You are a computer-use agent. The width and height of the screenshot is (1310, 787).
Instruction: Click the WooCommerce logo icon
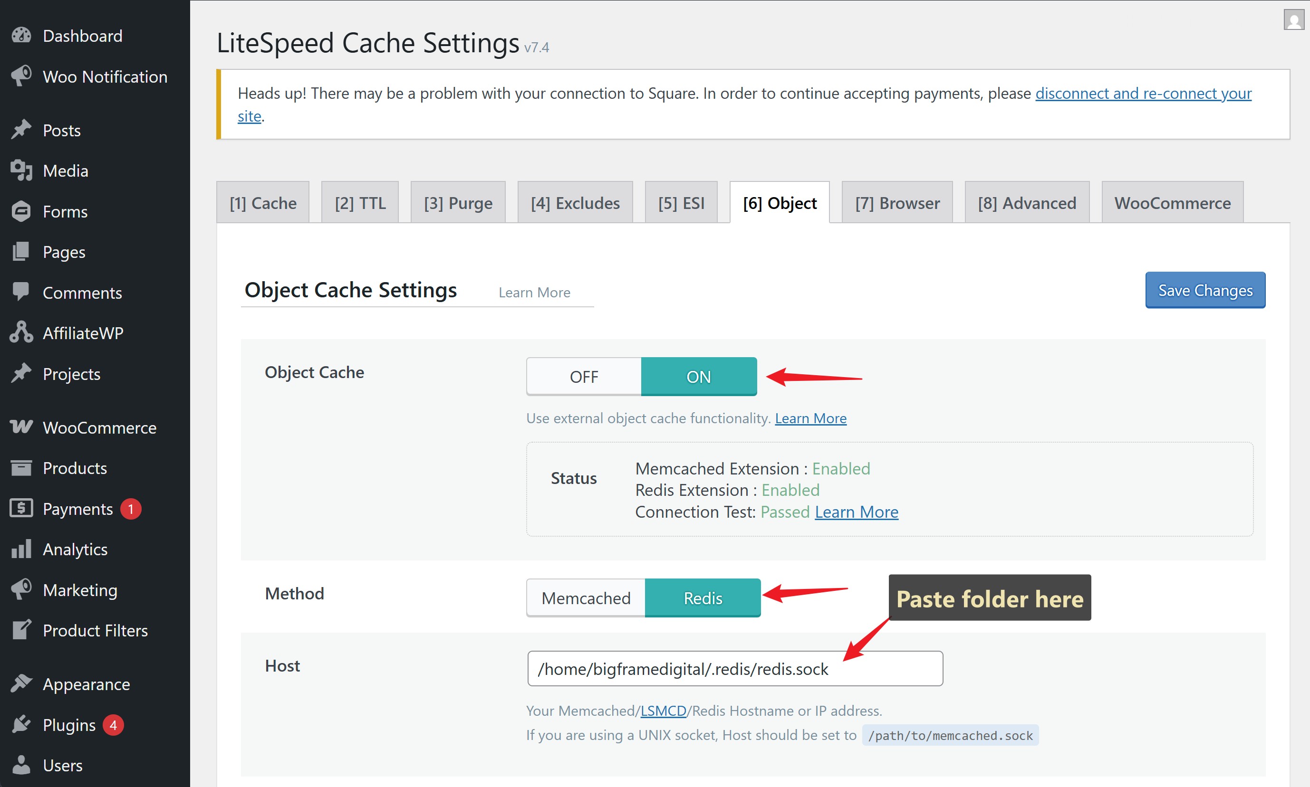point(21,427)
